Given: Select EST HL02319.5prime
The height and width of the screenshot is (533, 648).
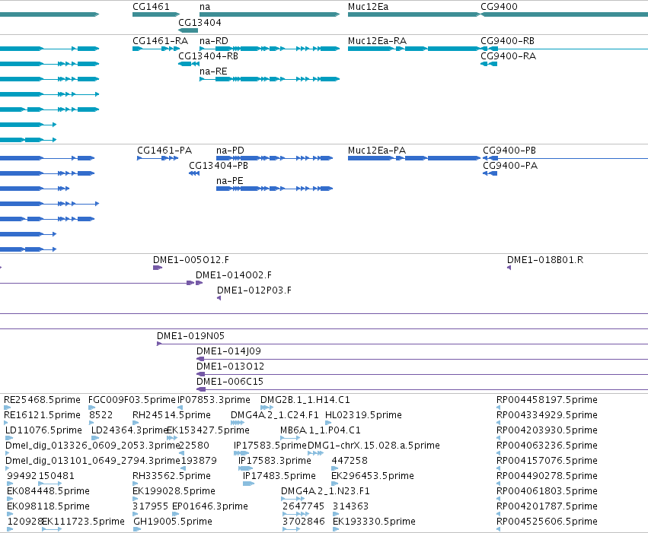Looking at the screenshot, I should [363, 415].
